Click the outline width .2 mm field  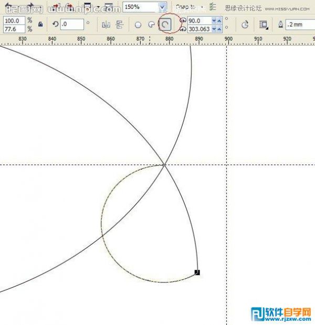point(300,25)
